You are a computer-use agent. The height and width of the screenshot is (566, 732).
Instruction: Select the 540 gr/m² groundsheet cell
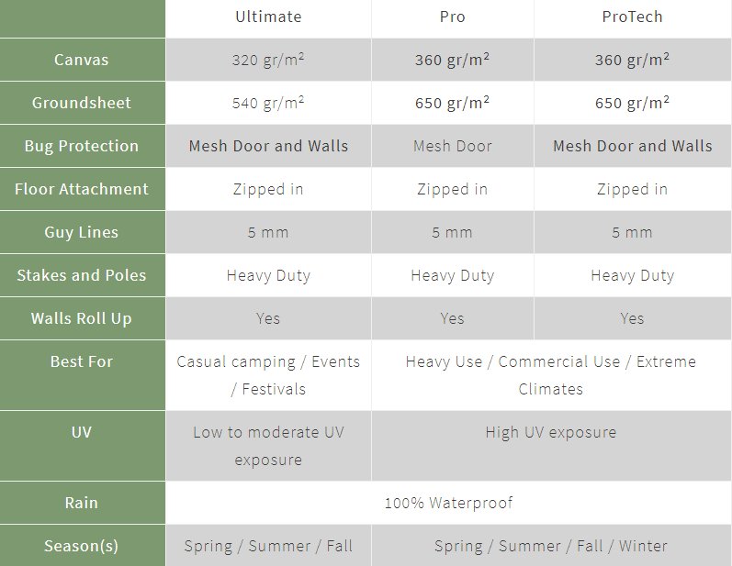point(268,103)
